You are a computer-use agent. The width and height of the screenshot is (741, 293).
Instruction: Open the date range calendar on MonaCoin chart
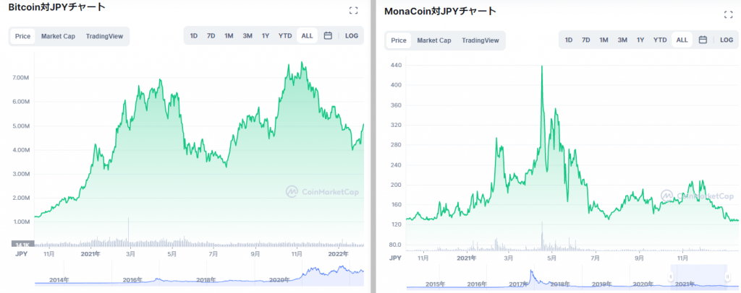[703, 40]
